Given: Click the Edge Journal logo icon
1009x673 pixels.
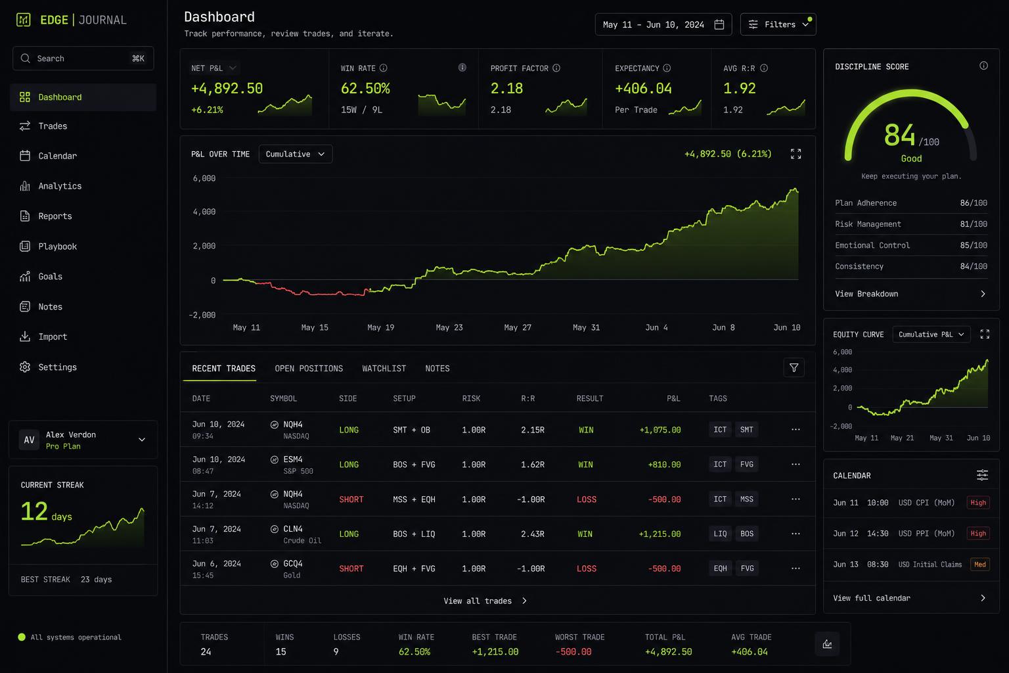Looking at the screenshot, I should 23,20.
